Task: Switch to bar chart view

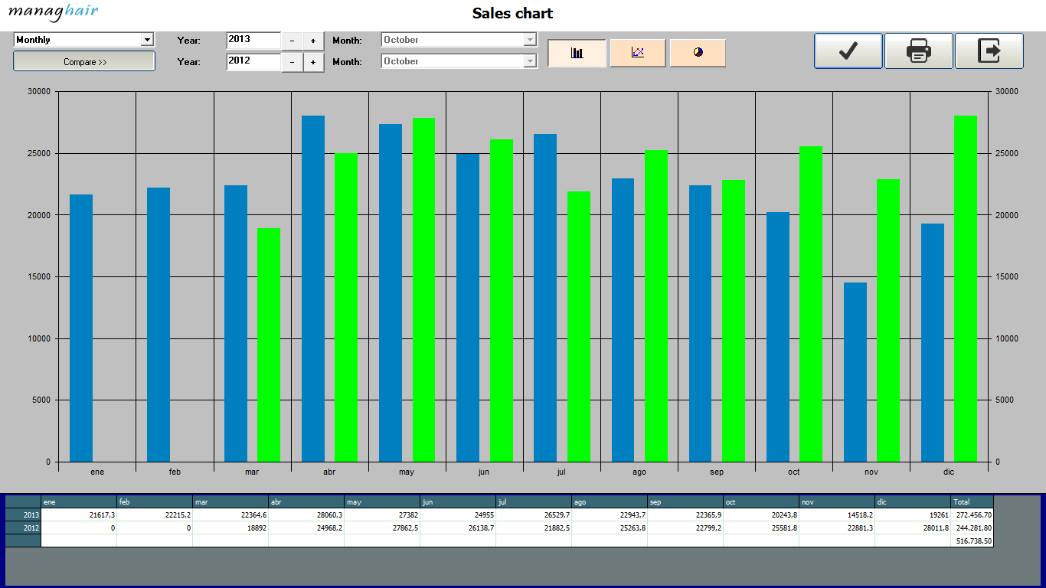Action: (x=577, y=53)
